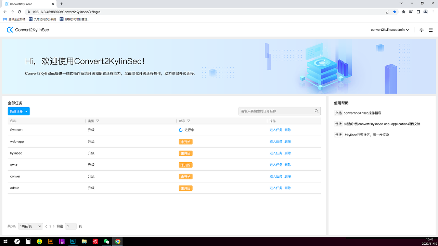Viewport: 438px width, 246px height.
Task: Filter tasks by 类型 column icon
Action: pyautogui.click(x=98, y=121)
